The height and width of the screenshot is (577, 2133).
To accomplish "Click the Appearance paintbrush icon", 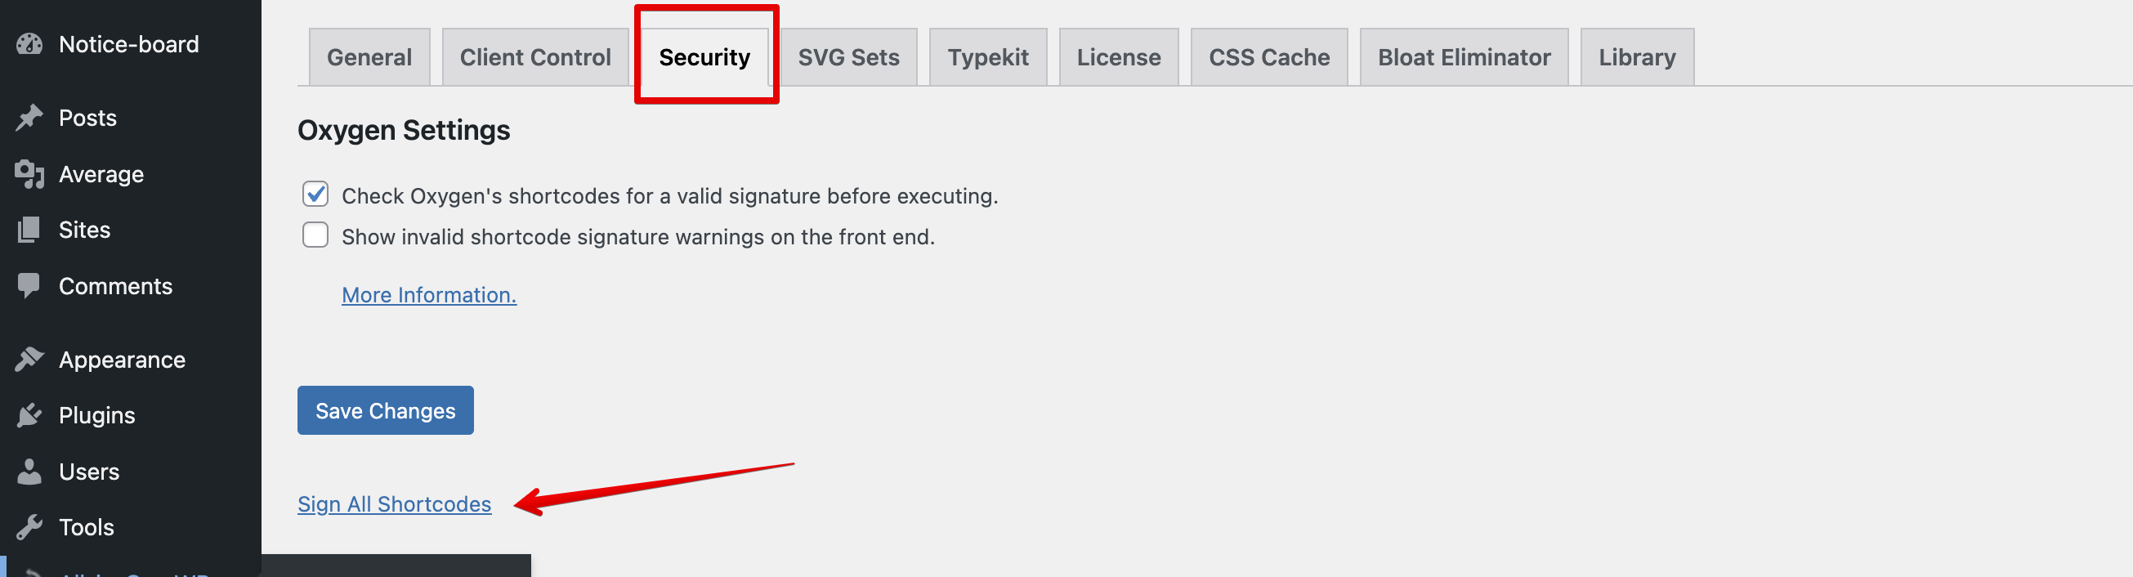I will pyautogui.click(x=29, y=360).
